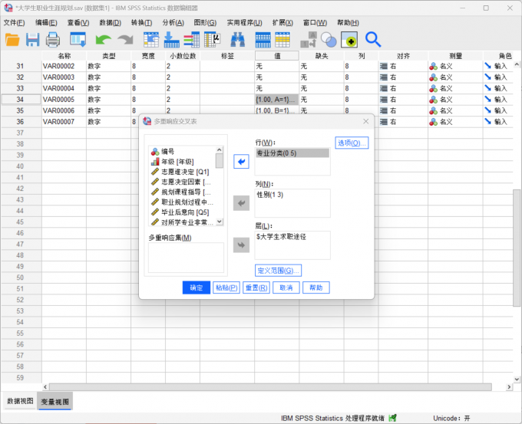Open the Variables info toolbar icon

pyautogui.click(x=191, y=40)
